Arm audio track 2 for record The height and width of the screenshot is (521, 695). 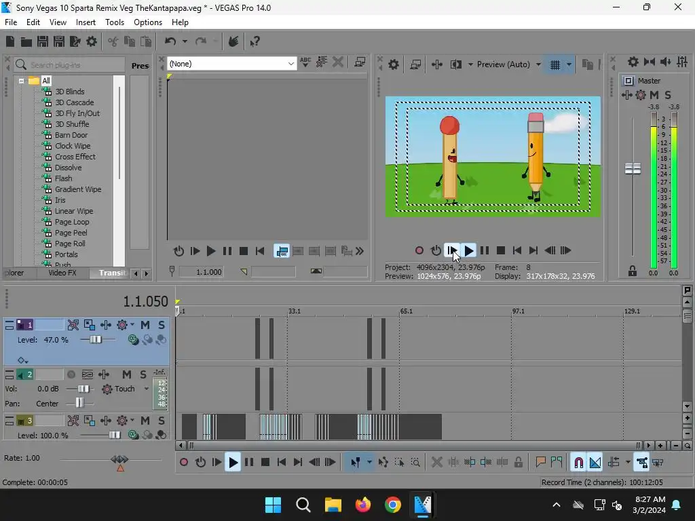coord(71,374)
